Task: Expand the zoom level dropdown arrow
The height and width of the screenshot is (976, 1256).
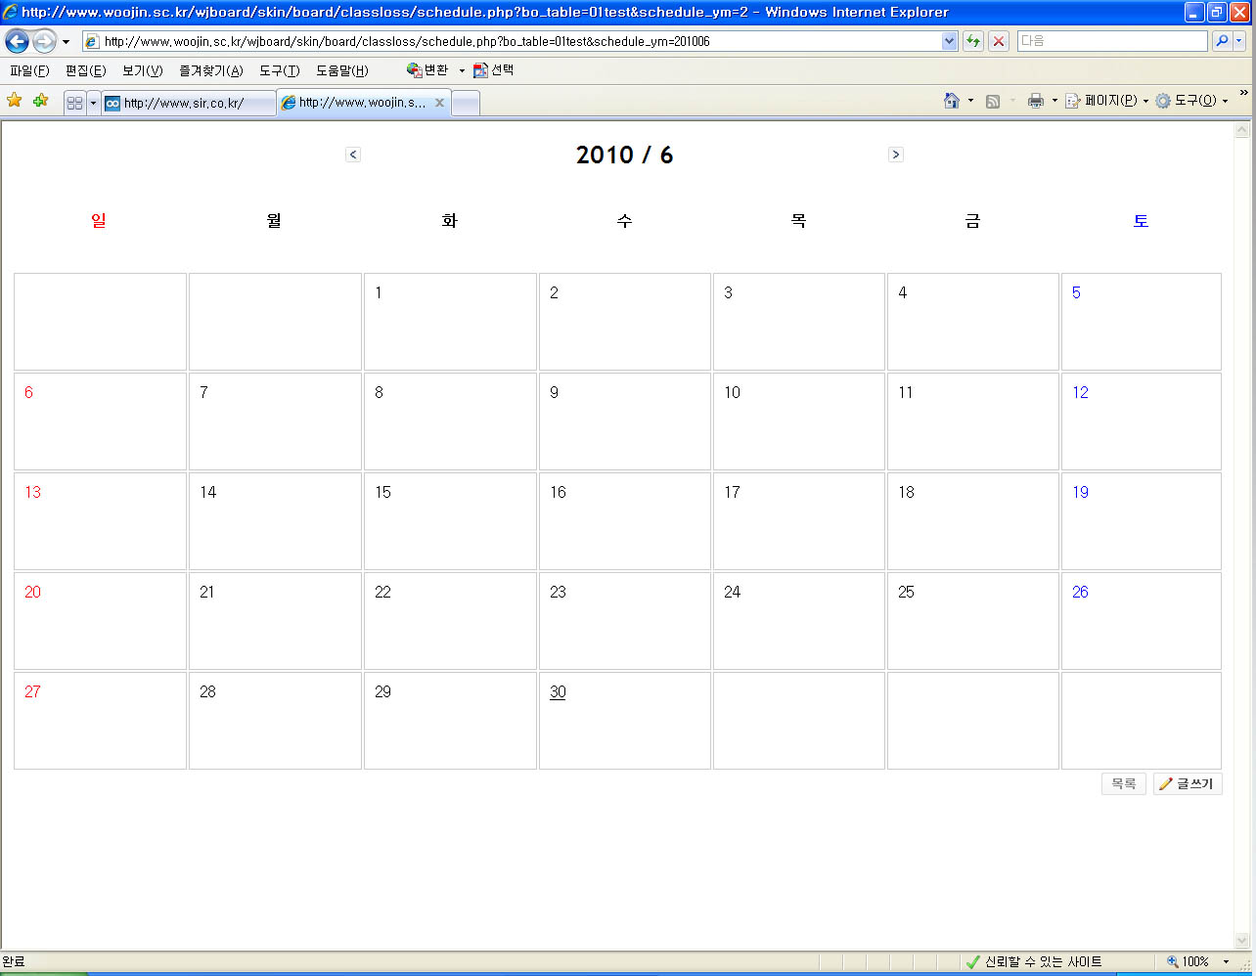Action: (x=1226, y=962)
